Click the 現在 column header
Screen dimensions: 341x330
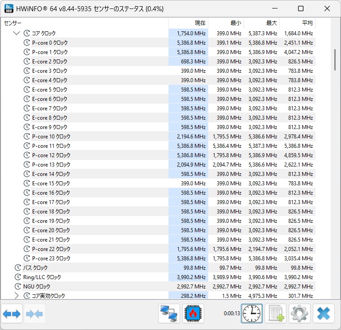point(188,23)
